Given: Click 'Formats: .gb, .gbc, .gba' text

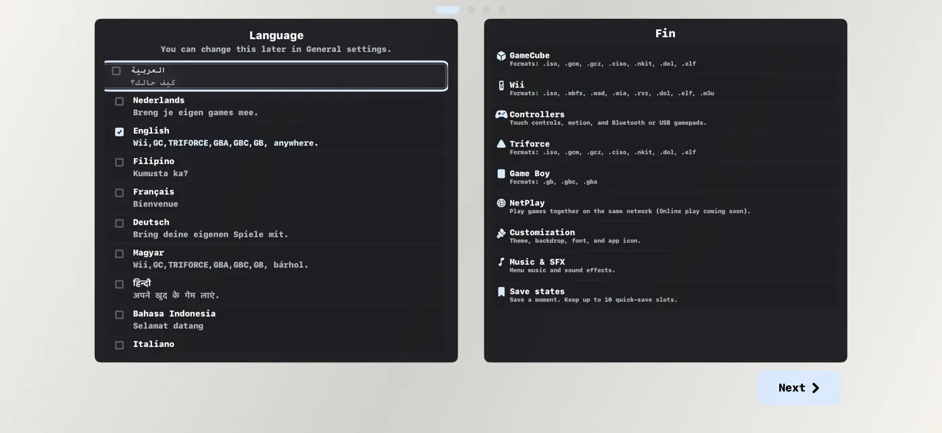Looking at the screenshot, I should click(x=553, y=182).
